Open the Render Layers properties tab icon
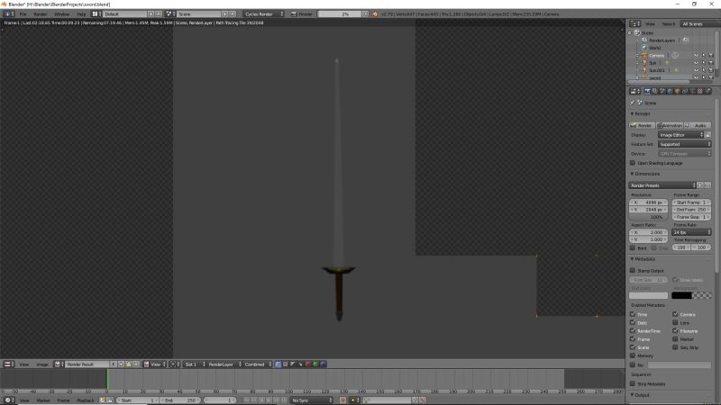The image size is (721, 405). tap(655, 91)
